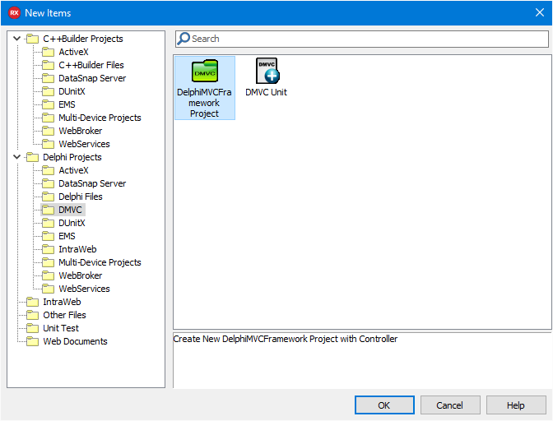The height and width of the screenshot is (421, 553).
Task: Click the Cancel button
Action: tap(450, 405)
